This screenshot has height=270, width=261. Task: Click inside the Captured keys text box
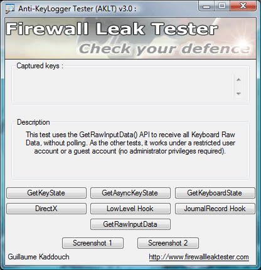tap(124, 86)
